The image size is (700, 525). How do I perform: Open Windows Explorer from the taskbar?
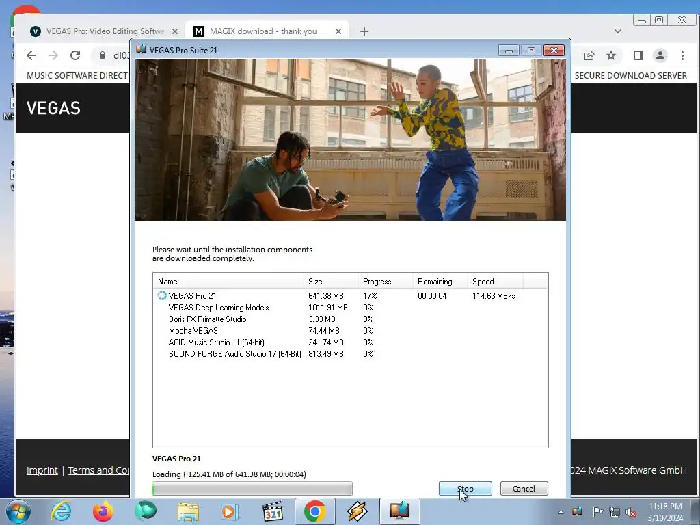(188, 511)
